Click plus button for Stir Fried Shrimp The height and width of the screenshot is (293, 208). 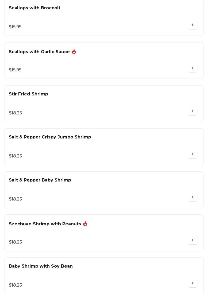click(192, 111)
